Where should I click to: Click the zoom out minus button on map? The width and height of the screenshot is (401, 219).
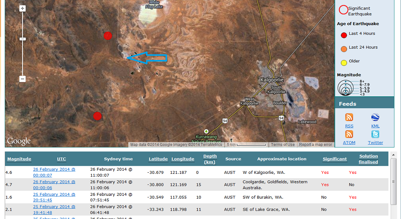click(x=22, y=79)
